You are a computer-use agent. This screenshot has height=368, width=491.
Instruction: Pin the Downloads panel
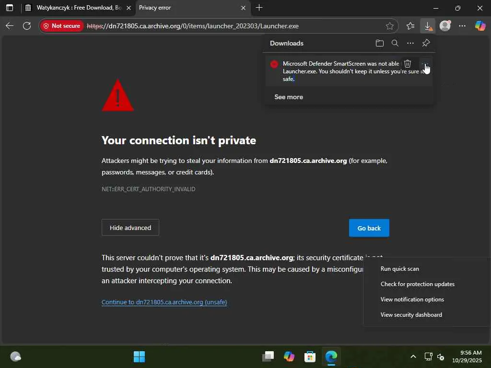tap(426, 43)
